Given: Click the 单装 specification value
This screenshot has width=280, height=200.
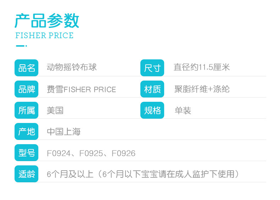Looking at the screenshot, I should pyautogui.click(x=183, y=111).
